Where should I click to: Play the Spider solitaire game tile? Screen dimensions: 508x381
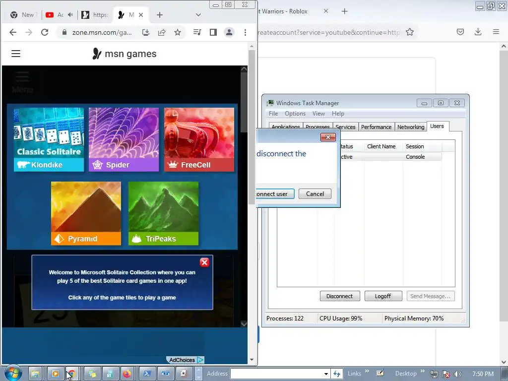tap(124, 139)
